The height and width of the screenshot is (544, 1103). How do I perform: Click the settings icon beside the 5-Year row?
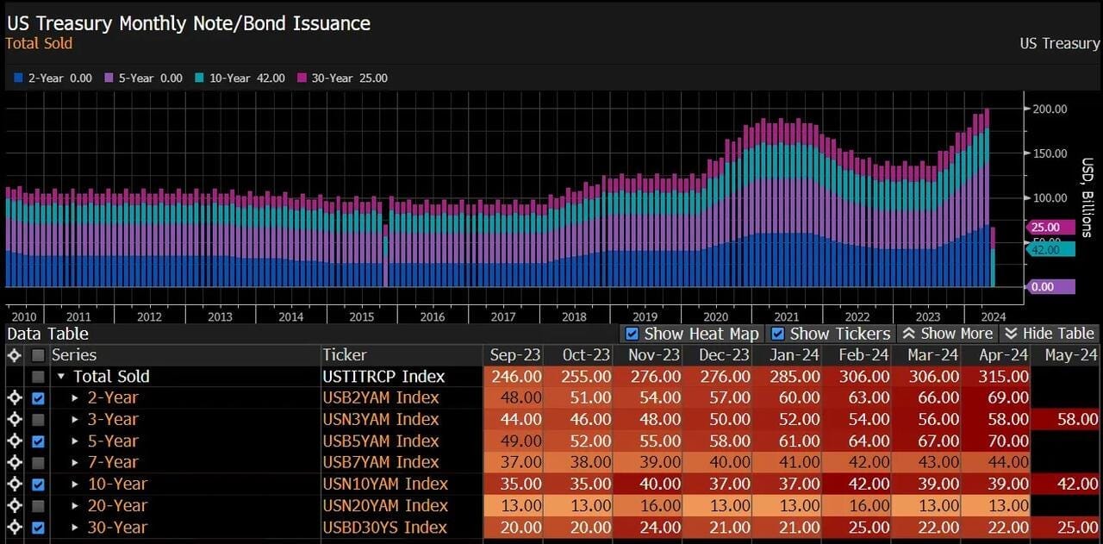click(x=14, y=441)
